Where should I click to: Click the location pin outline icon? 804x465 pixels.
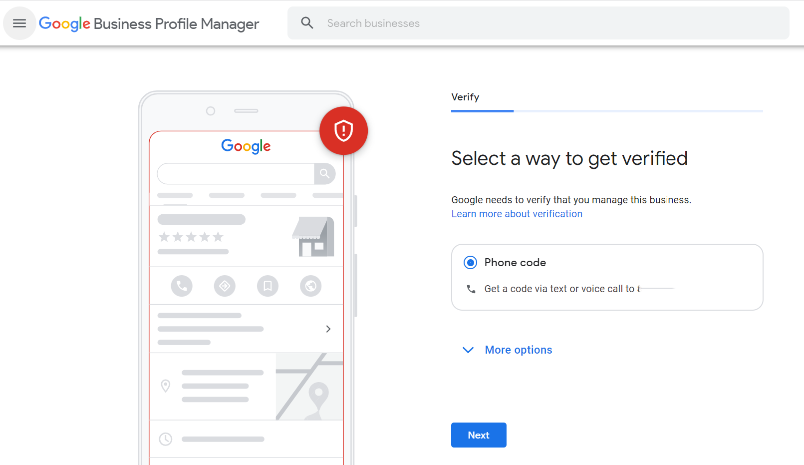(x=166, y=386)
